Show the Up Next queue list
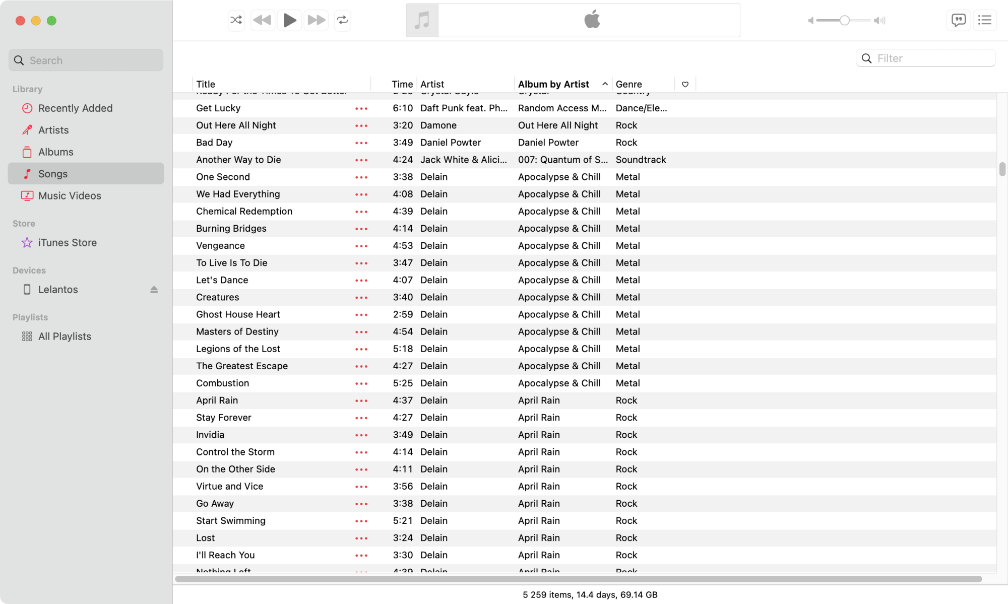 (x=984, y=20)
